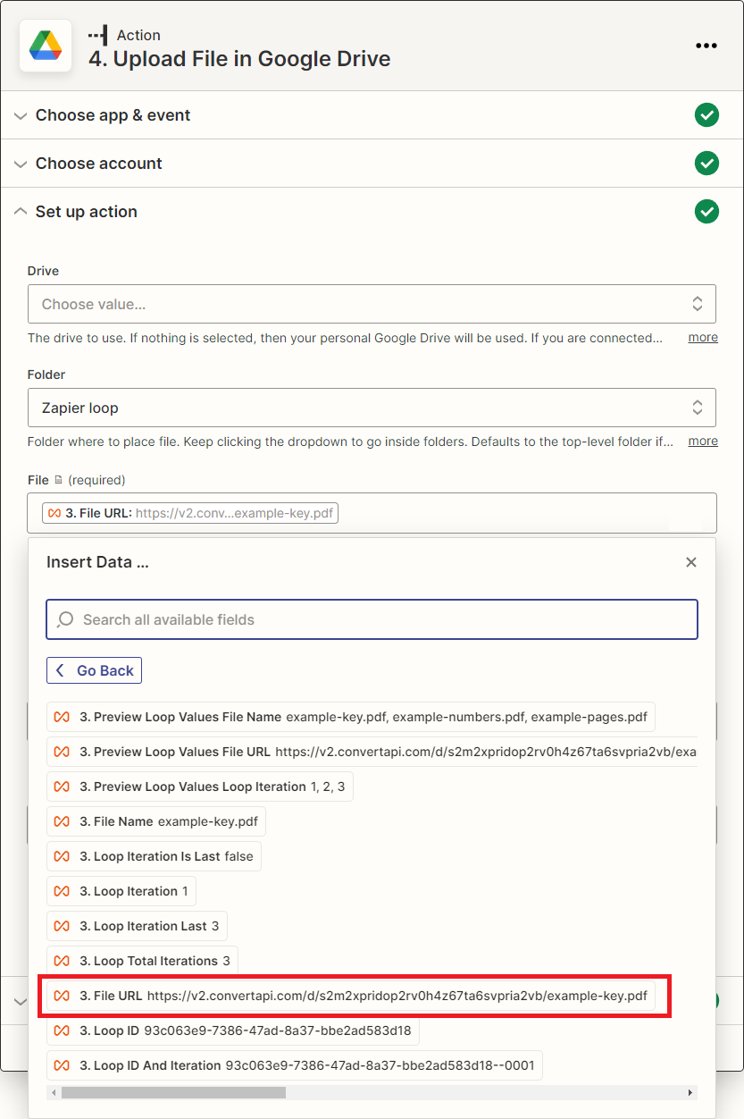Open the Drive dropdown
Viewport: 744px width, 1119px height.
click(x=372, y=304)
